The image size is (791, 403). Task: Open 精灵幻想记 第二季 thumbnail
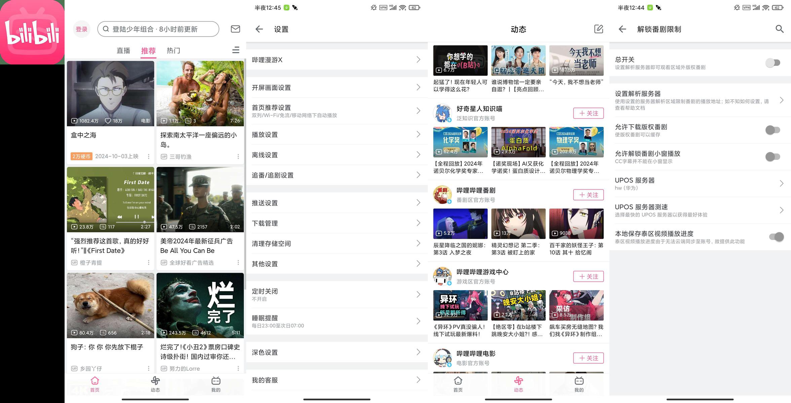pos(518,224)
